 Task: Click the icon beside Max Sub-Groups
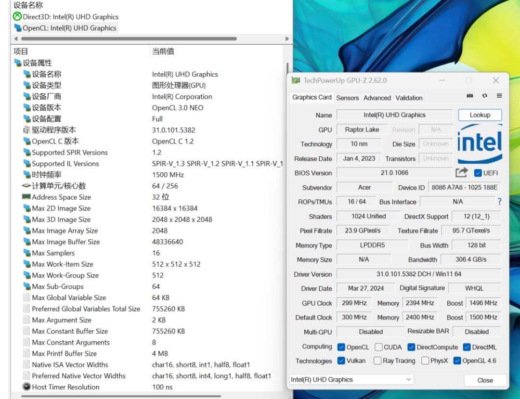27,286
